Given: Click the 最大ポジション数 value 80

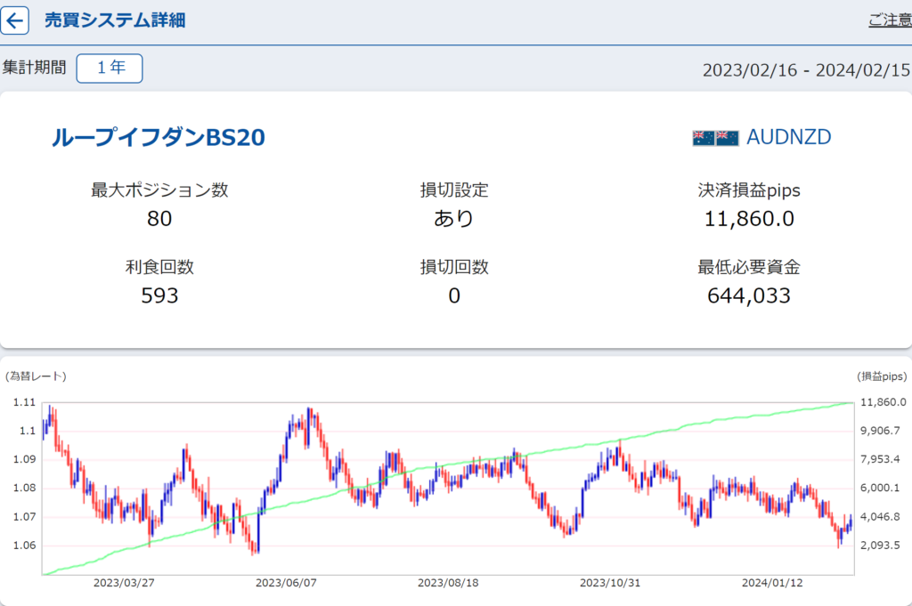Looking at the screenshot, I should [x=159, y=219].
